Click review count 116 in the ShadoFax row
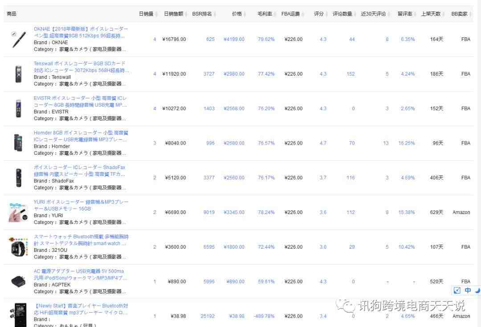This screenshot has width=481, height=327. [x=351, y=178]
